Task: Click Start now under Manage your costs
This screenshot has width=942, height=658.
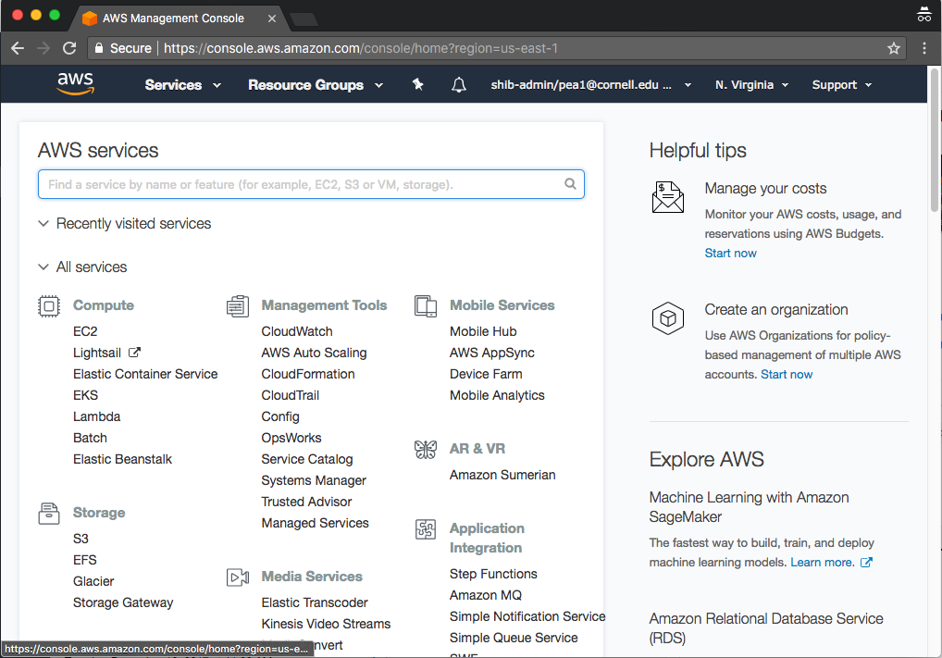Action: pyautogui.click(x=730, y=253)
